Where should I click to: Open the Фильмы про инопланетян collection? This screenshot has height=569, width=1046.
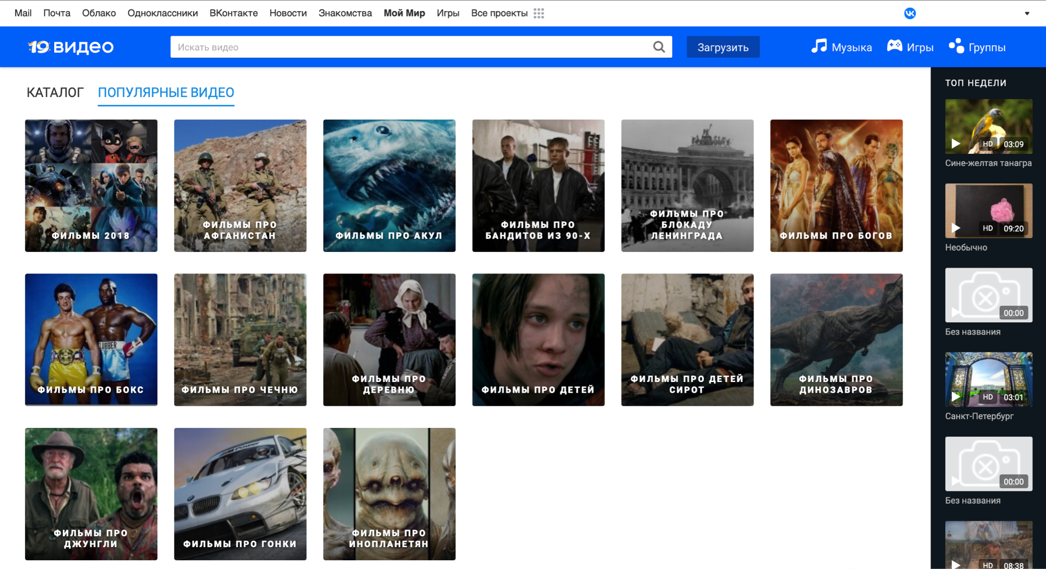[389, 494]
